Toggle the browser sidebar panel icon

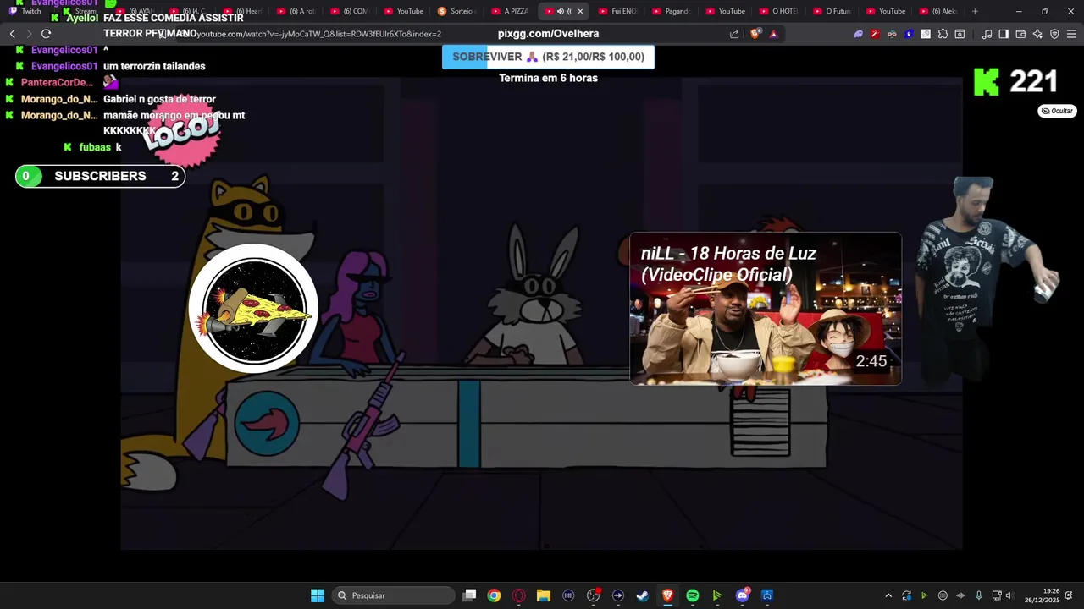pos(1004,34)
